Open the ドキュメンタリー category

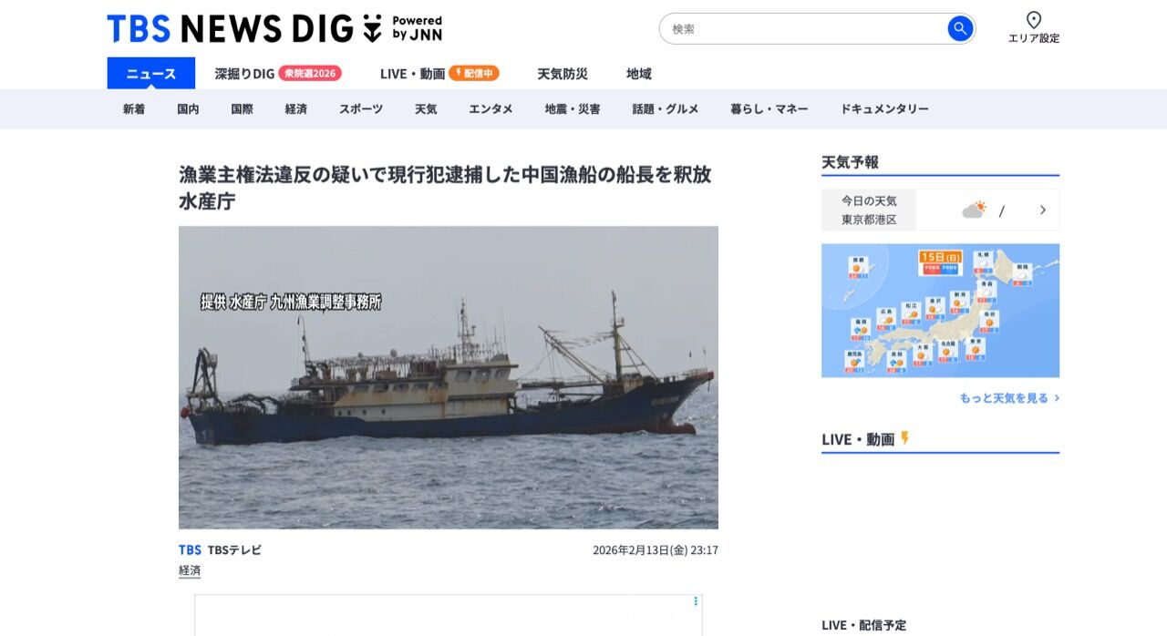click(x=884, y=108)
